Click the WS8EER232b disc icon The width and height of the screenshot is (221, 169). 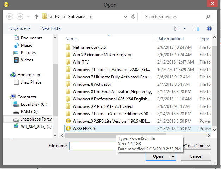(x=68, y=128)
